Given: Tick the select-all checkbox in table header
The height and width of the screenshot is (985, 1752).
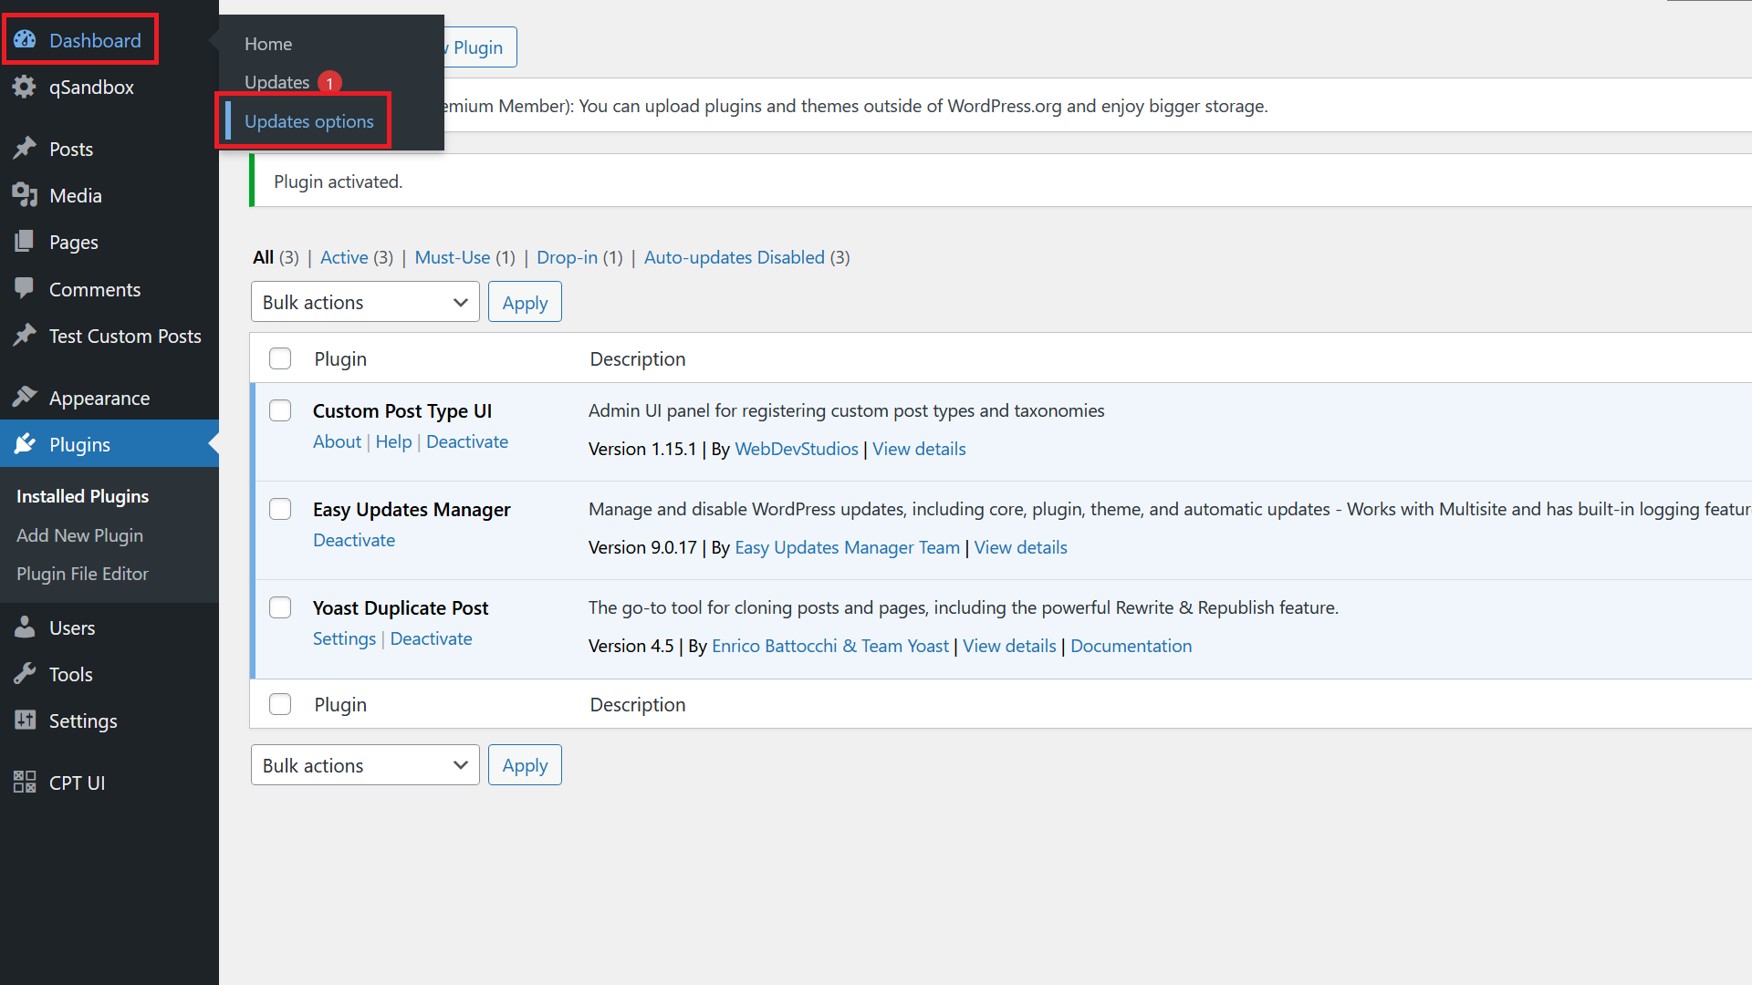Looking at the screenshot, I should 280,358.
